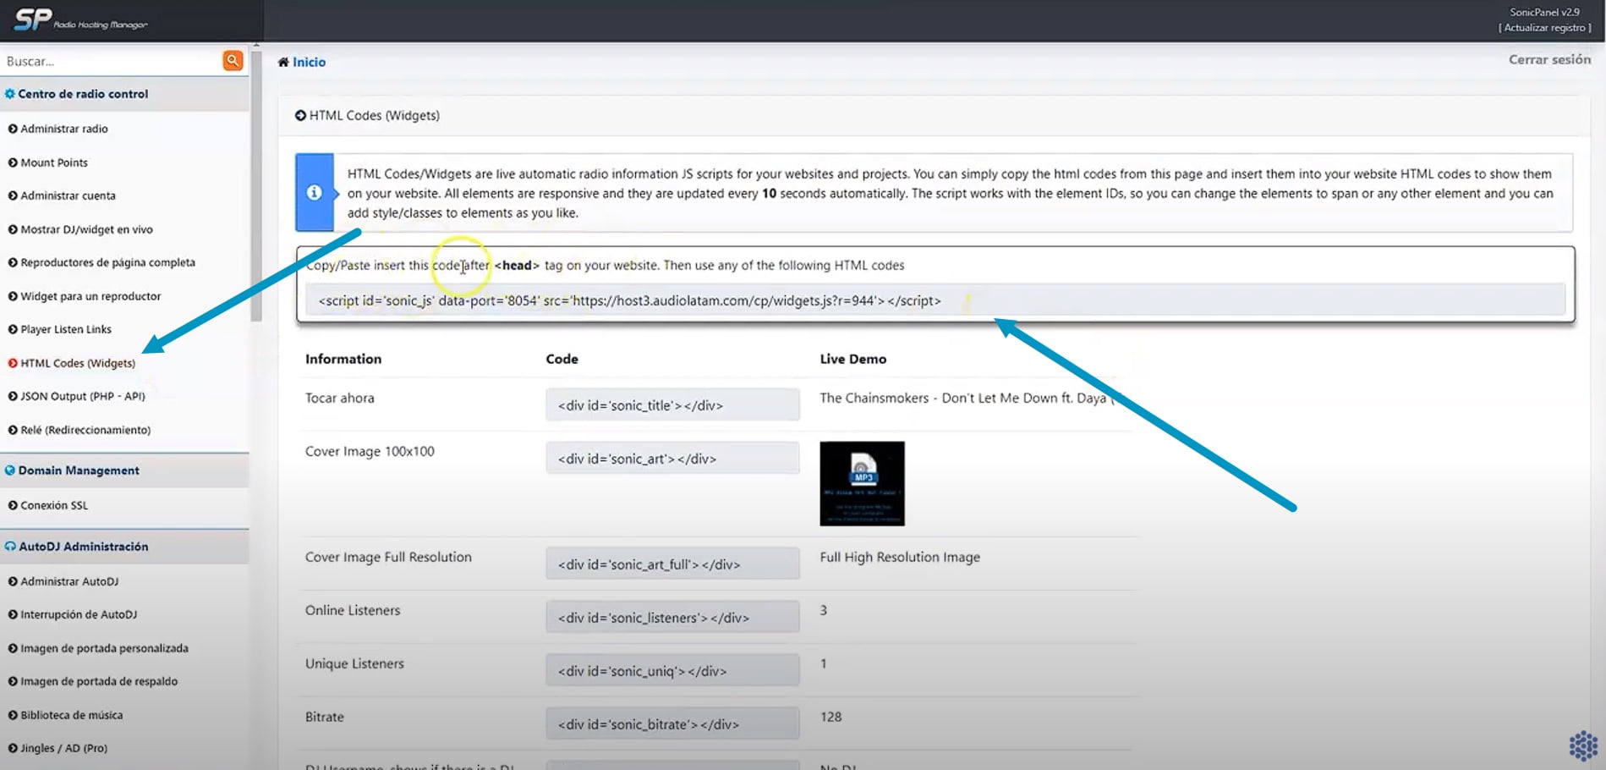Viewport: 1606px width, 770px height.
Task: Click the sonic_js script code field
Action: tap(935, 300)
